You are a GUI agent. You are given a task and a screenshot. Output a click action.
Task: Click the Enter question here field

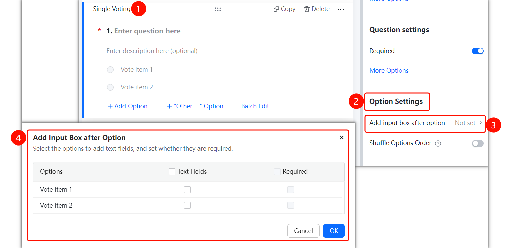[x=147, y=31]
